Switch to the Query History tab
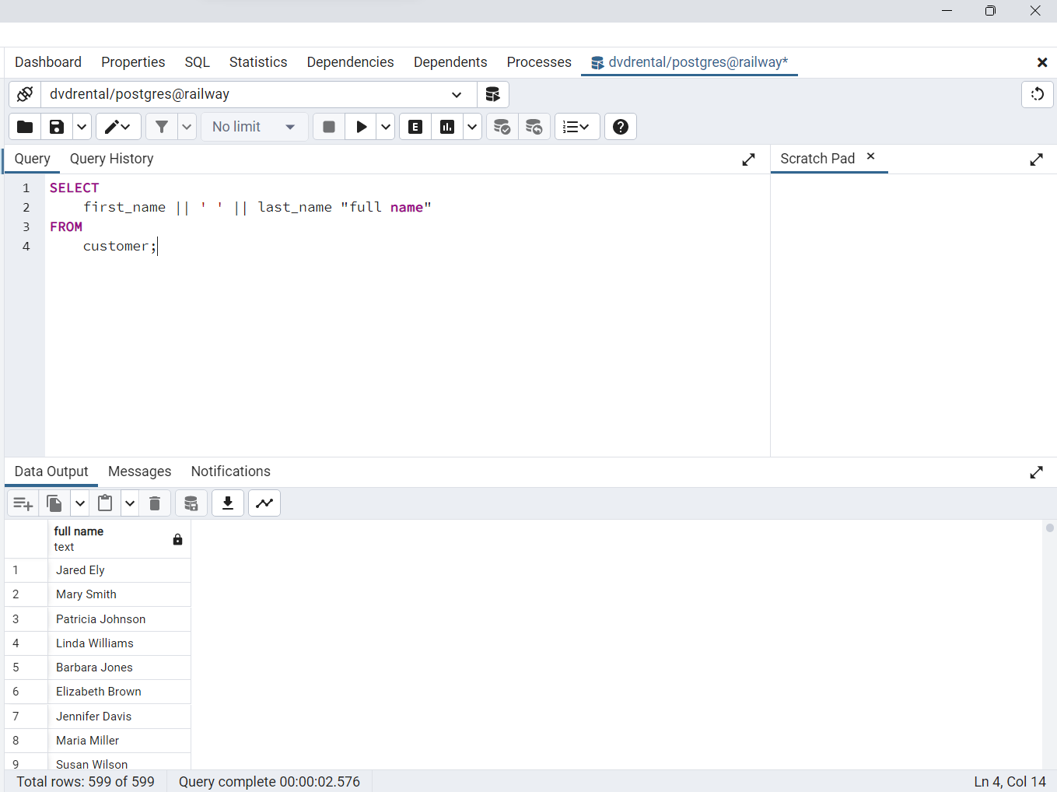1057x792 pixels. pos(111,159)
